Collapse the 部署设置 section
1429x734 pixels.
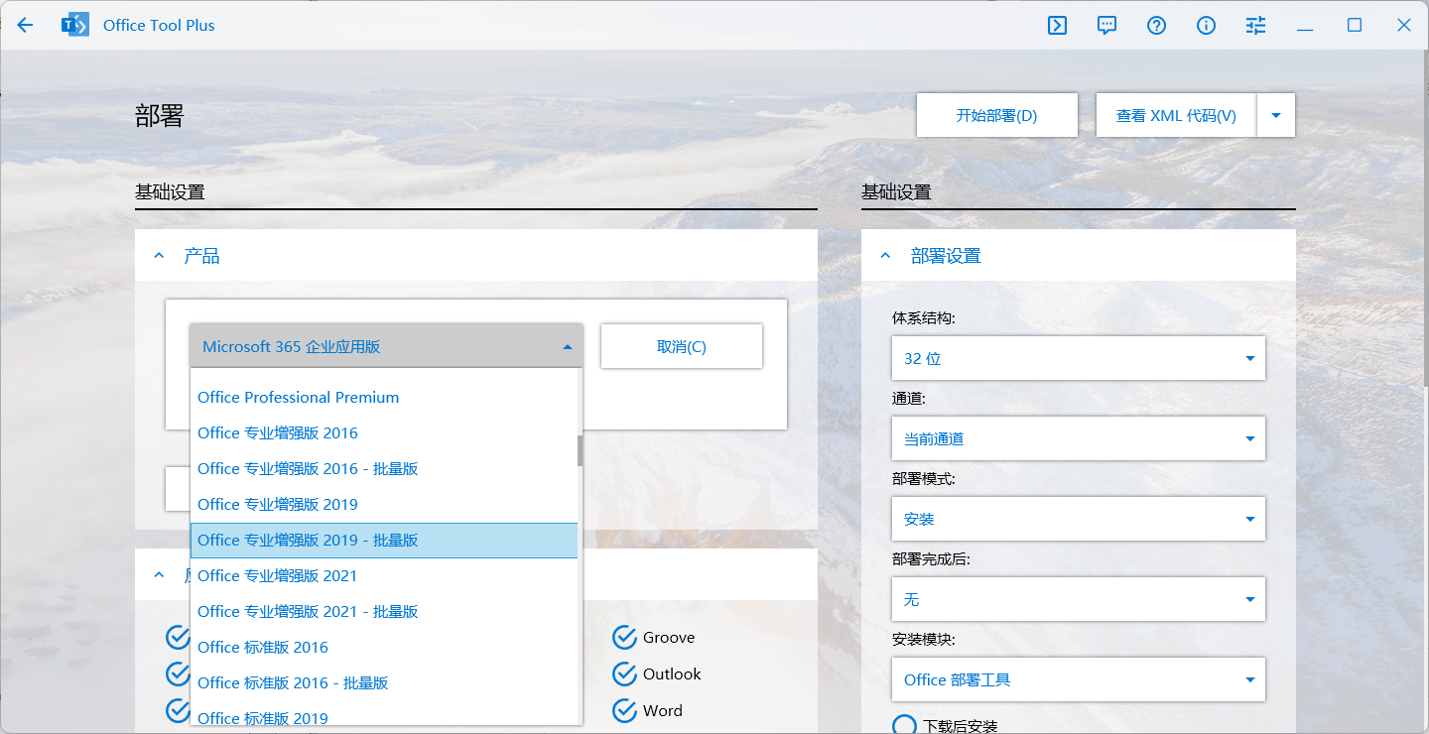point(886,256)
